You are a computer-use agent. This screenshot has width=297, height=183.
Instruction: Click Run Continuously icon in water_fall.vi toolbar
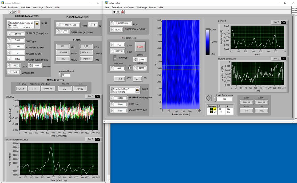pos(118,12)
